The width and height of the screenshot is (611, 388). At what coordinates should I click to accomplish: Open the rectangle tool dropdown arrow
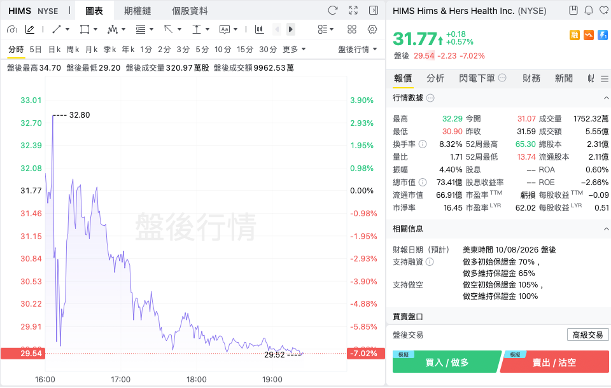pyautogui.click(x=95, y=29)
